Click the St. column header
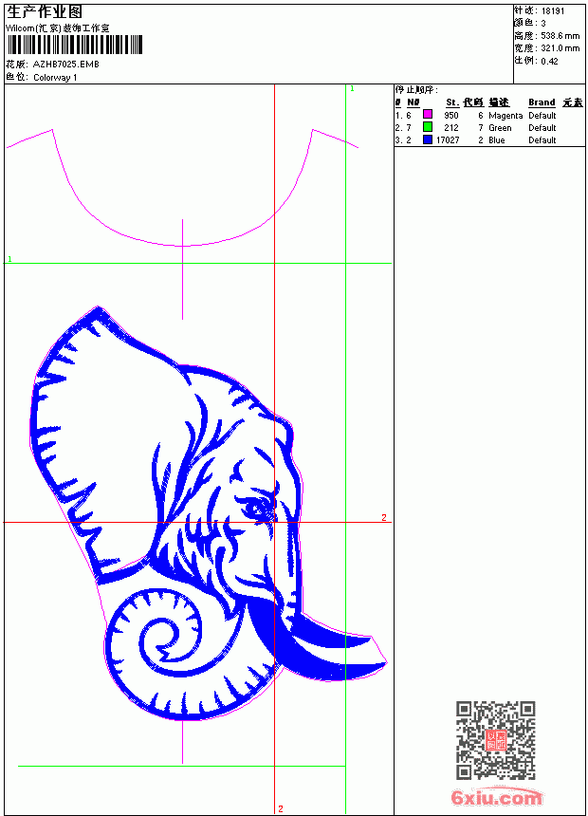 [x=452, y=102]
